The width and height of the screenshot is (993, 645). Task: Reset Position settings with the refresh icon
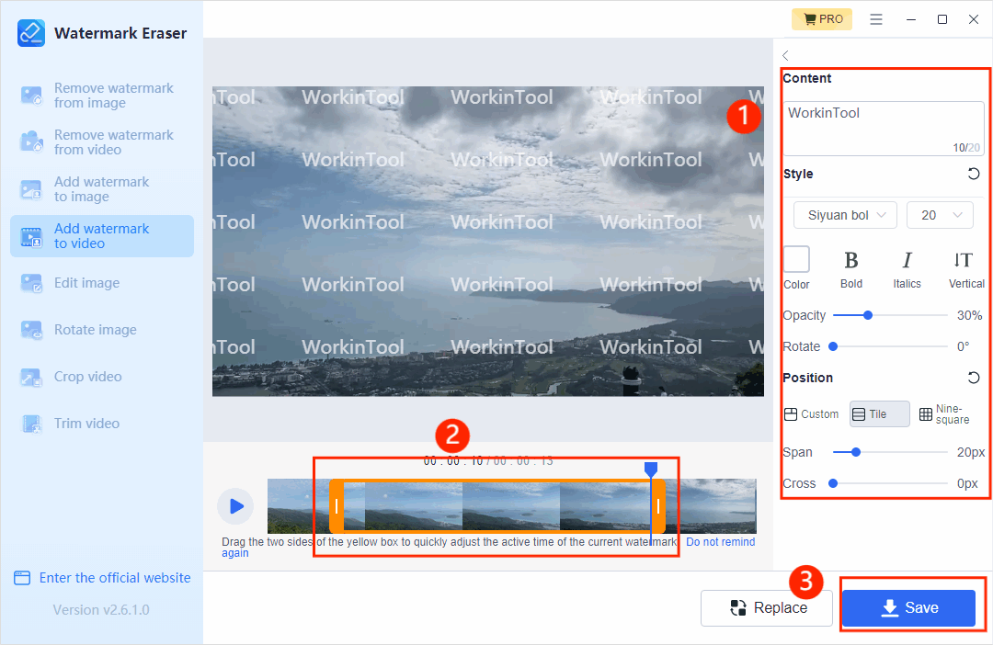click(x=974, y=378)
